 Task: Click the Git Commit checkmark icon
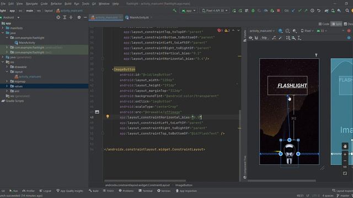299,10
